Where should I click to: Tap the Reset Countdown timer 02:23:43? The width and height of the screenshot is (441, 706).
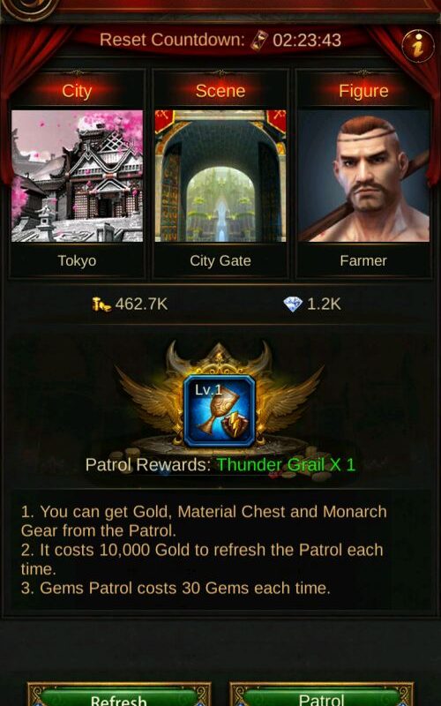(x=307, y=40)
